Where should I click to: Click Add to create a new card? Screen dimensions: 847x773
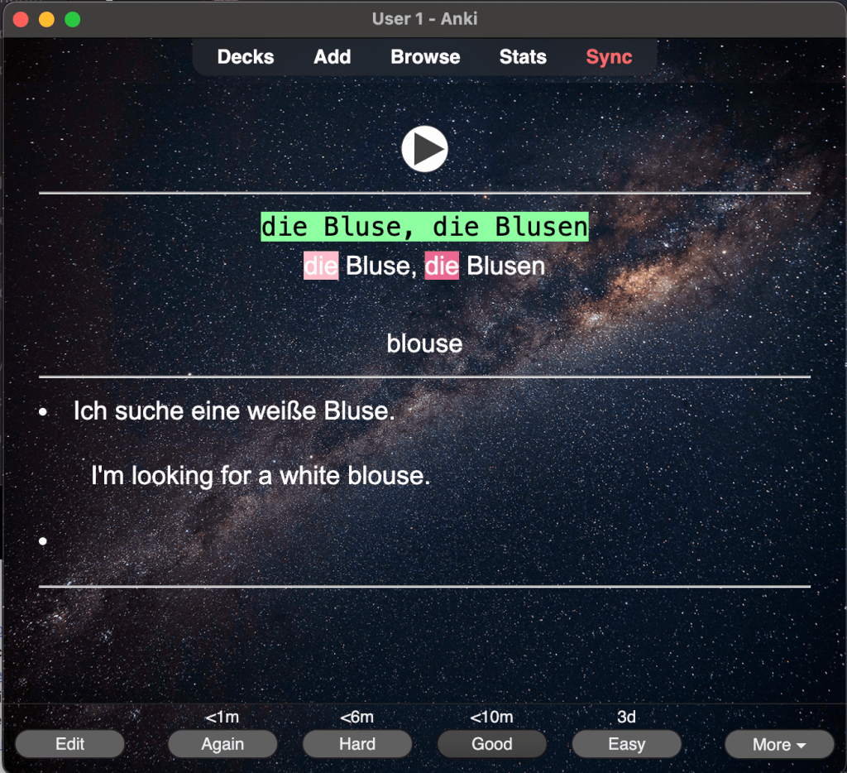pos(333,57)
